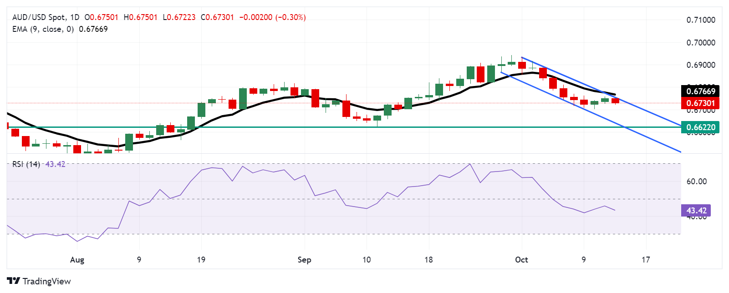Click the 1D interval label in title
Image resolution: width=729 pixels, height=293 pixels.
[x=74, y=17]
